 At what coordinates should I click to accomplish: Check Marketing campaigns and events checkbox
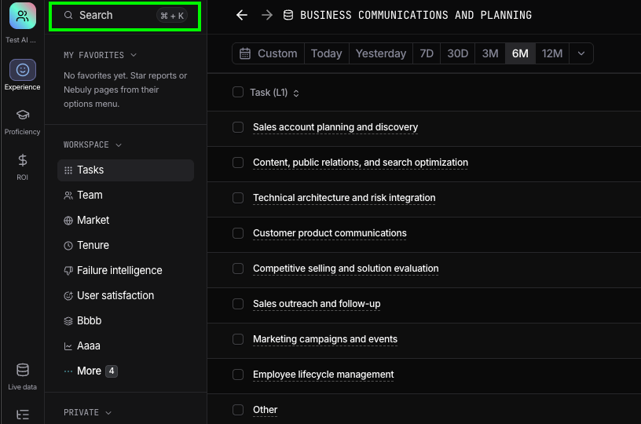click(x=238, y=339)
